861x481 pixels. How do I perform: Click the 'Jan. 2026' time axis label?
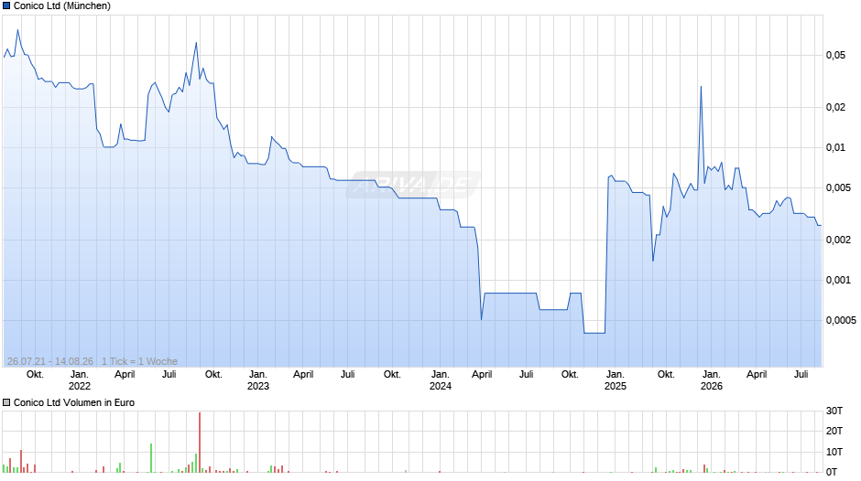712,380
